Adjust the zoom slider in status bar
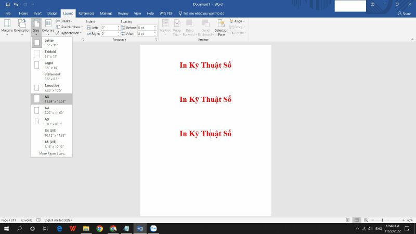This screenshot has width=416, height=234. click(x=382, y=220)
